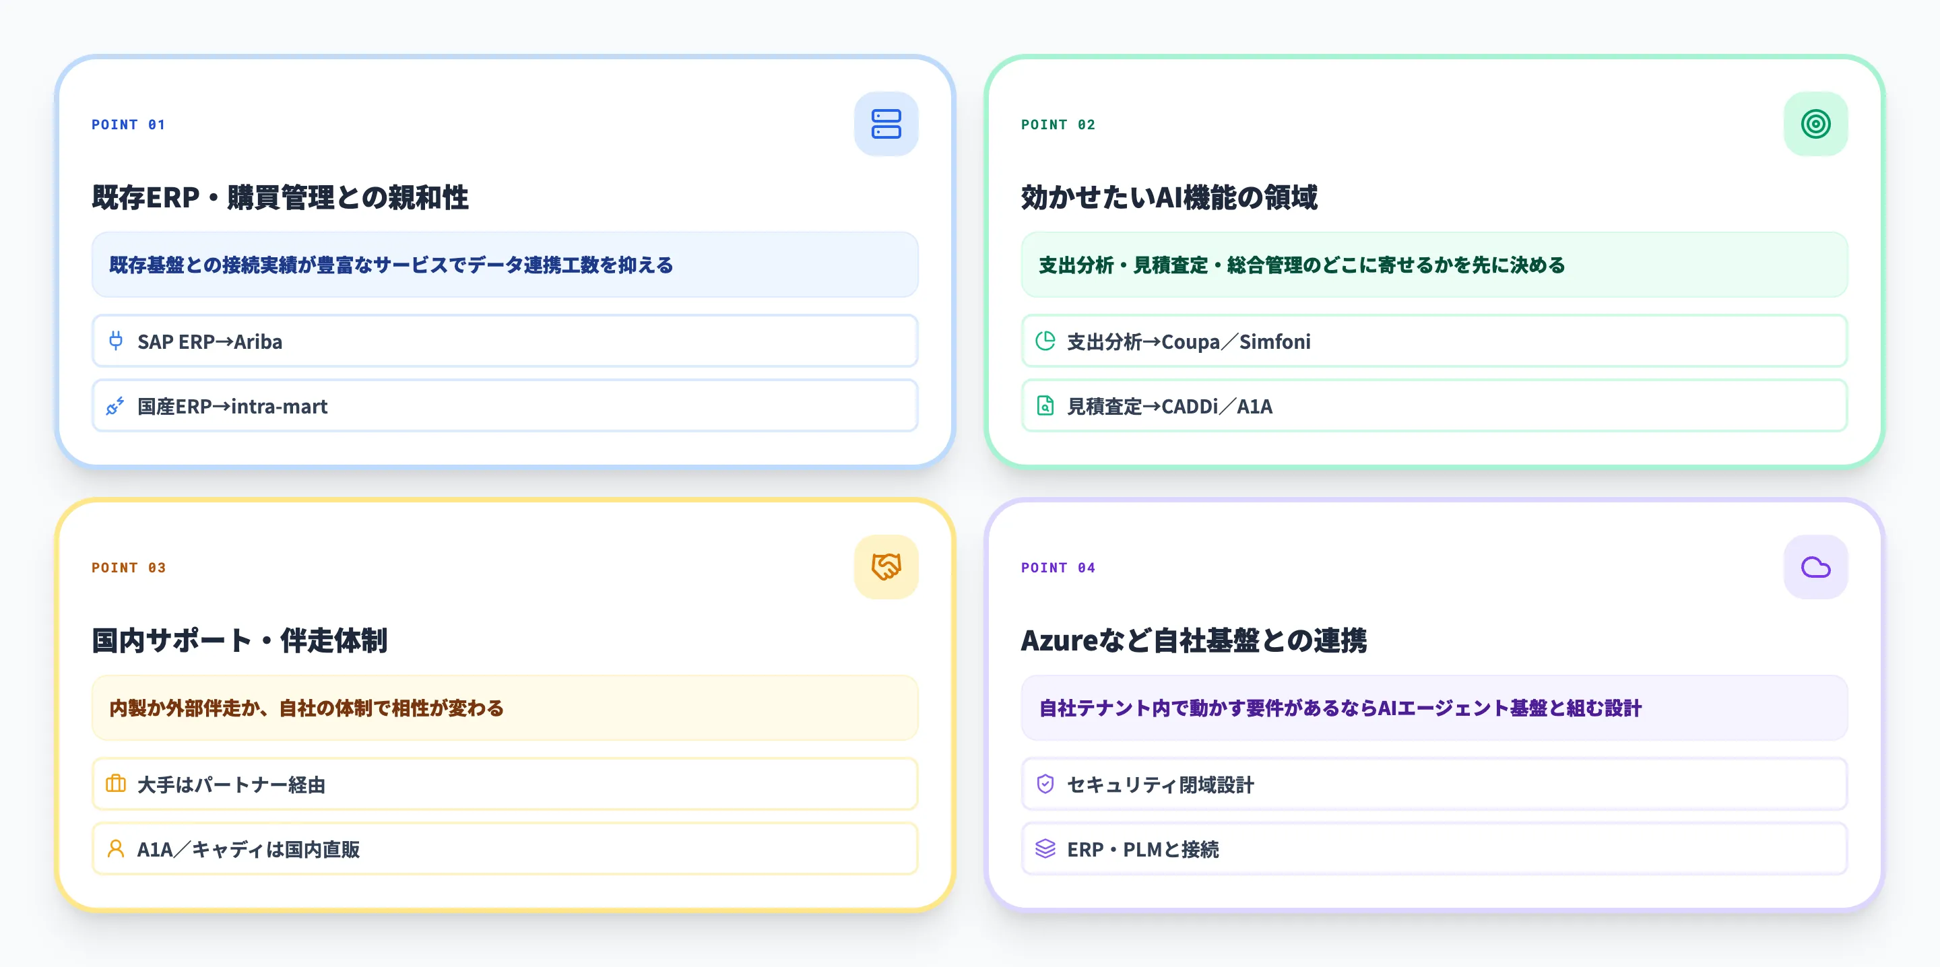Open the 見積査定→CADDi／A1A item
Viewport: 1940px width, 967px height.
point(1435,406)
